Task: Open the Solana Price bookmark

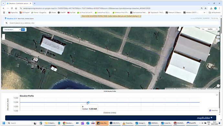Action: 102,13
